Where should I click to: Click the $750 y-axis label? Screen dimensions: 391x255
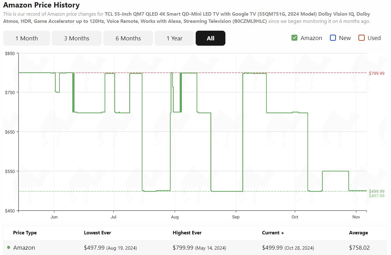[x=10, y=93]
